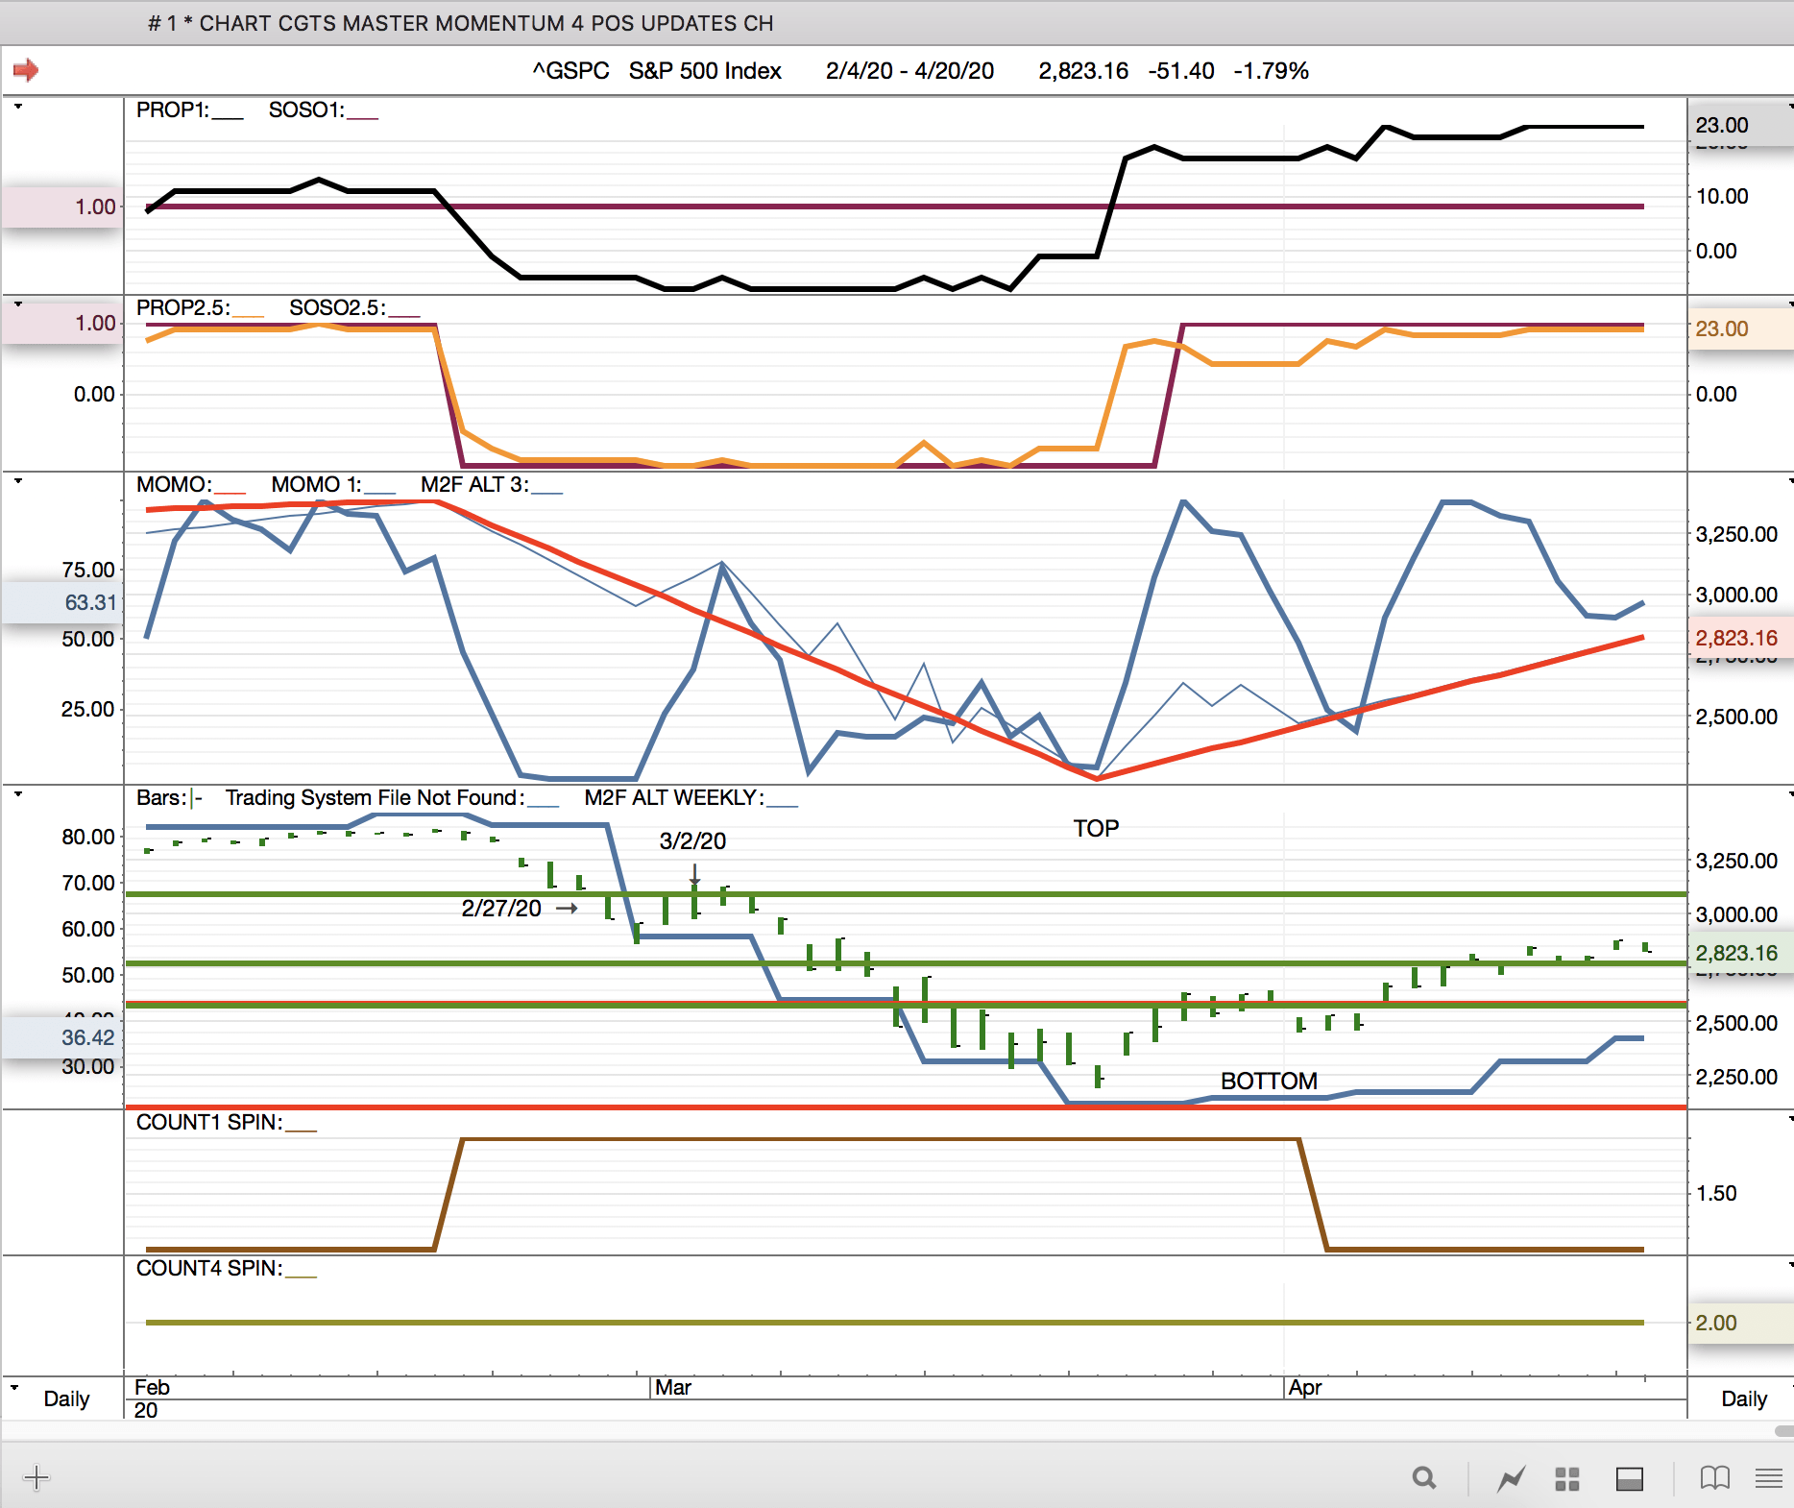1794x1508 pixels.
Task: Click the magnifying glass search icon
Action: point(1424,1478)
